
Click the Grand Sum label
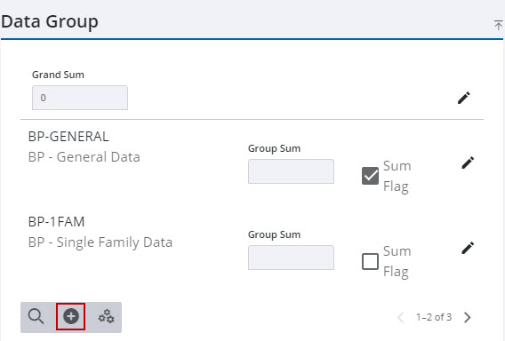58,75
